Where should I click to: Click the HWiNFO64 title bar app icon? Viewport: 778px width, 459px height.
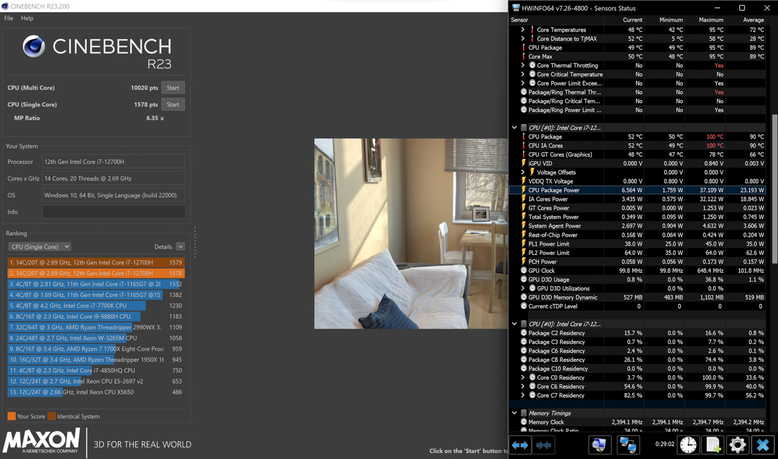(516, 8)
